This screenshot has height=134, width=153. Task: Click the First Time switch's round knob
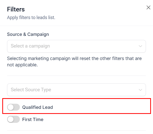11,119
